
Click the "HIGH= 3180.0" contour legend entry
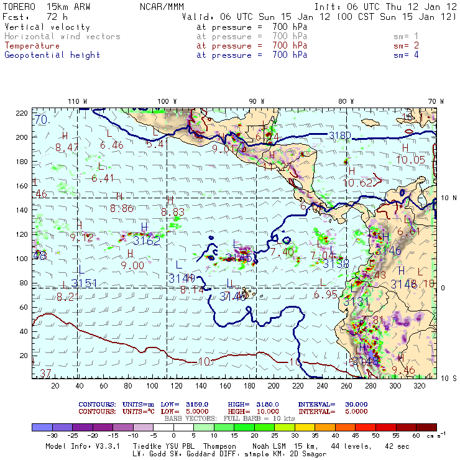[254, 405]
